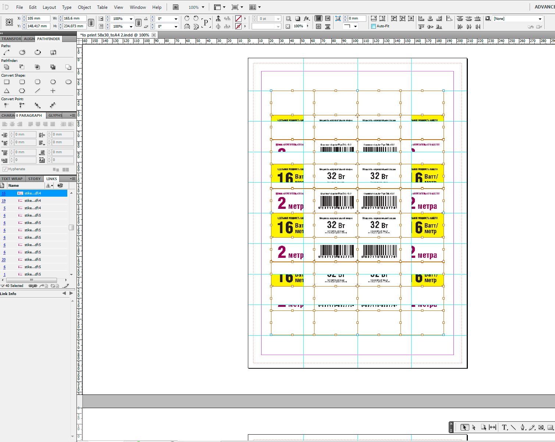Click the Open Path icon

pos(22,52)
